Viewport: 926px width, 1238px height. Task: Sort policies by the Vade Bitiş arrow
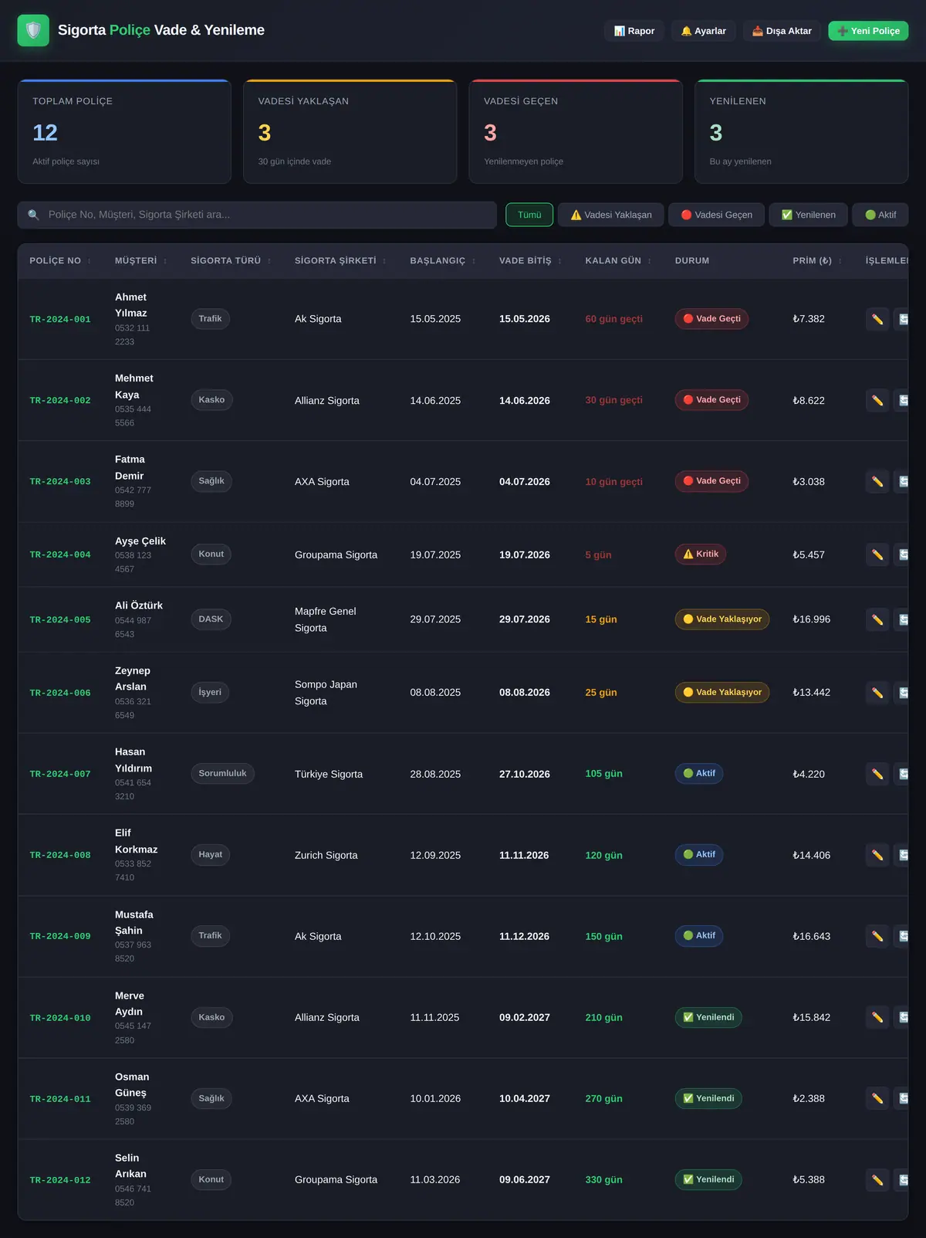pos(559,261)
